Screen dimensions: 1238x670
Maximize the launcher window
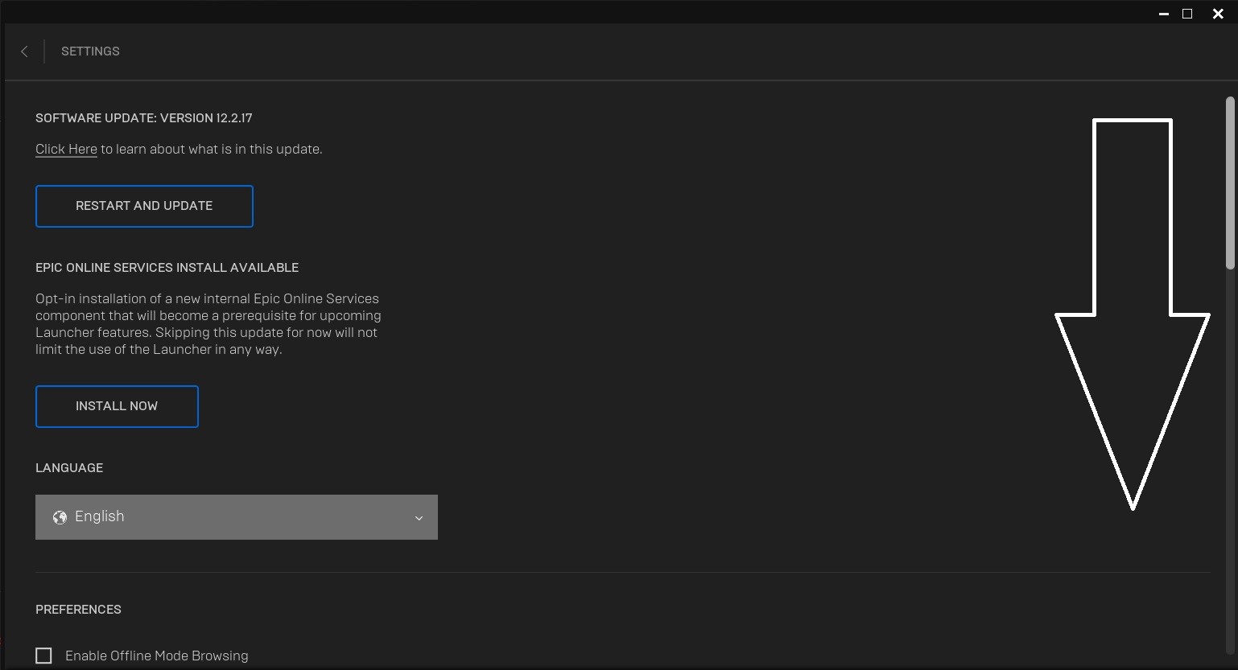1187,13
